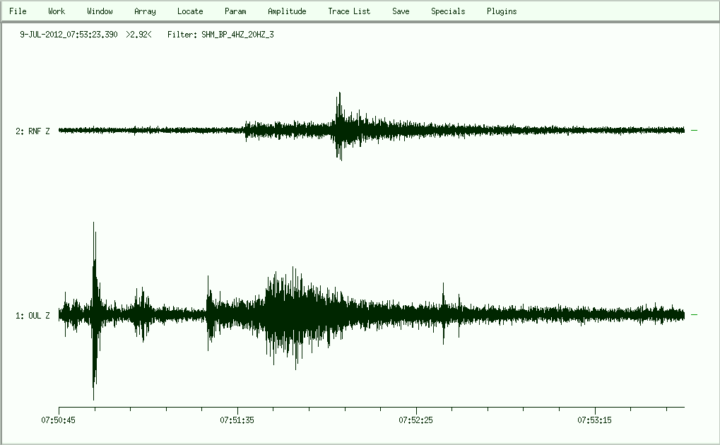Expand the Locate menu
The width and height of the screenshot is (720, 445).
tap(190, 11)
